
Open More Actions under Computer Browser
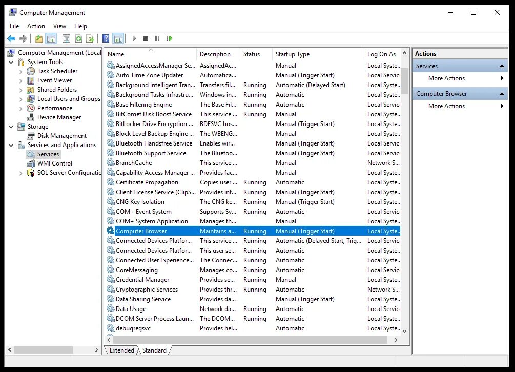[x=460, y=106]
